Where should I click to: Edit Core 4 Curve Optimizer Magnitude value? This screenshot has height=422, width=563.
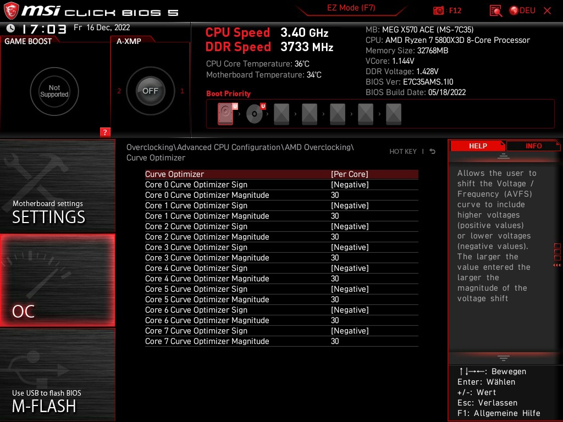pyautogui.click(x=335, y=279)
